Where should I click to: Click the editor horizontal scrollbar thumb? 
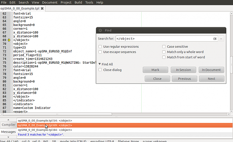click(x=57, y=114)
